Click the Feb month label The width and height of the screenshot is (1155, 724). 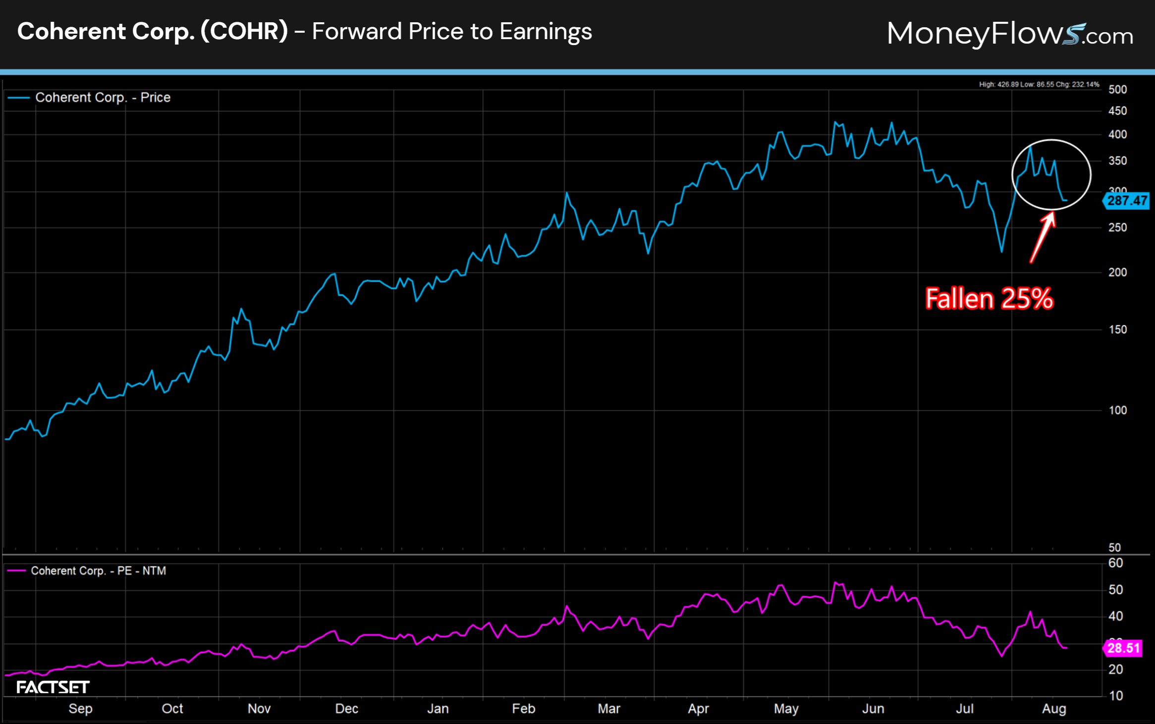(x=524, y=709)
